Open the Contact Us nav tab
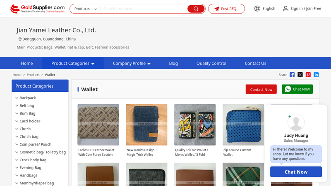The image size is (331, 186). pos(255,63)
